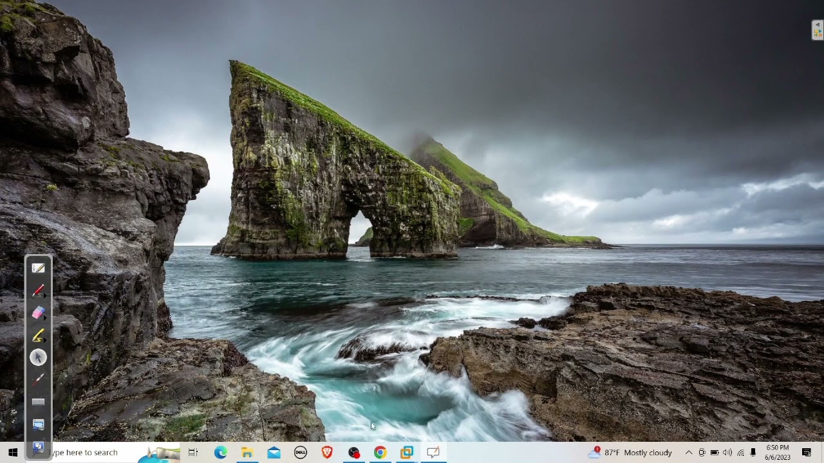Open the Dell application icon
This screenshot has width=824, height=463.
click(300, 453)
